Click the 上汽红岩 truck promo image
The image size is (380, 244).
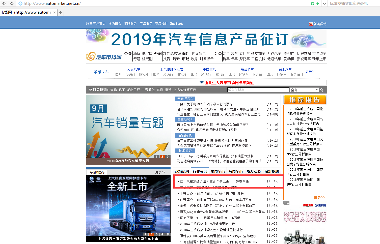click(128, 205)
